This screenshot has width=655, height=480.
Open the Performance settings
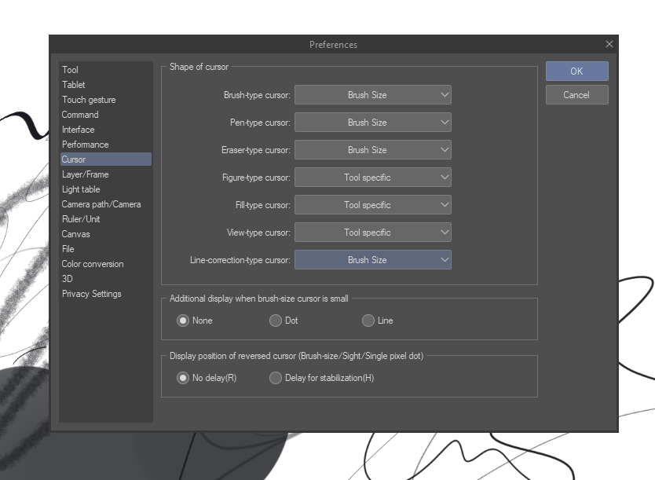point(85,145)
